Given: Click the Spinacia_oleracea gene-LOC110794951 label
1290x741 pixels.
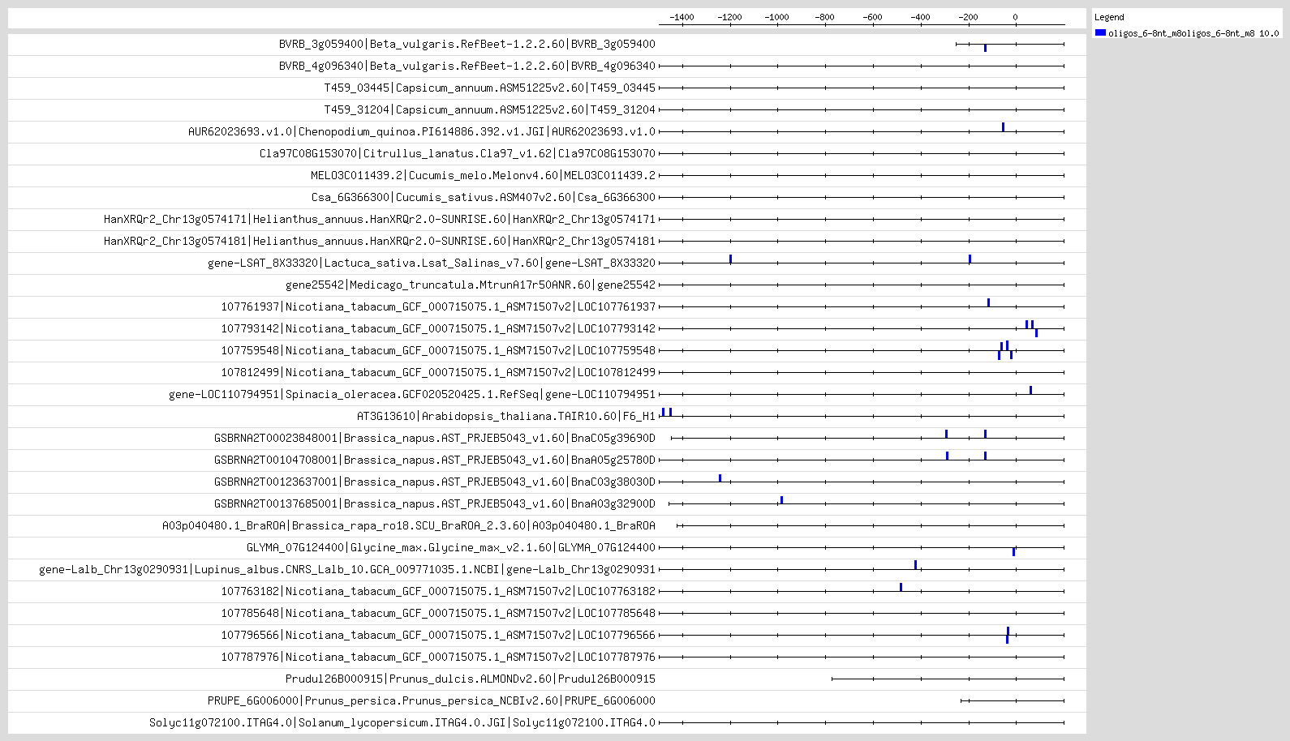Looking at the screenshot, I should (412, 394).
